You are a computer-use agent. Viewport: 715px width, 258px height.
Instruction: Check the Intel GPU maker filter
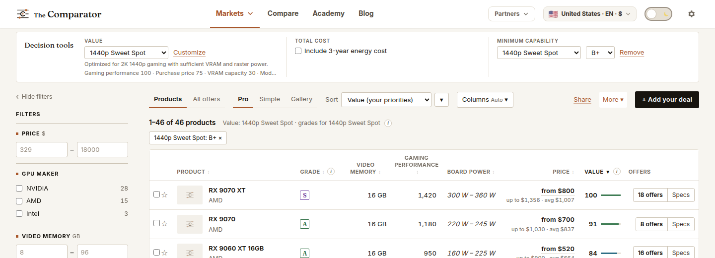19,214
